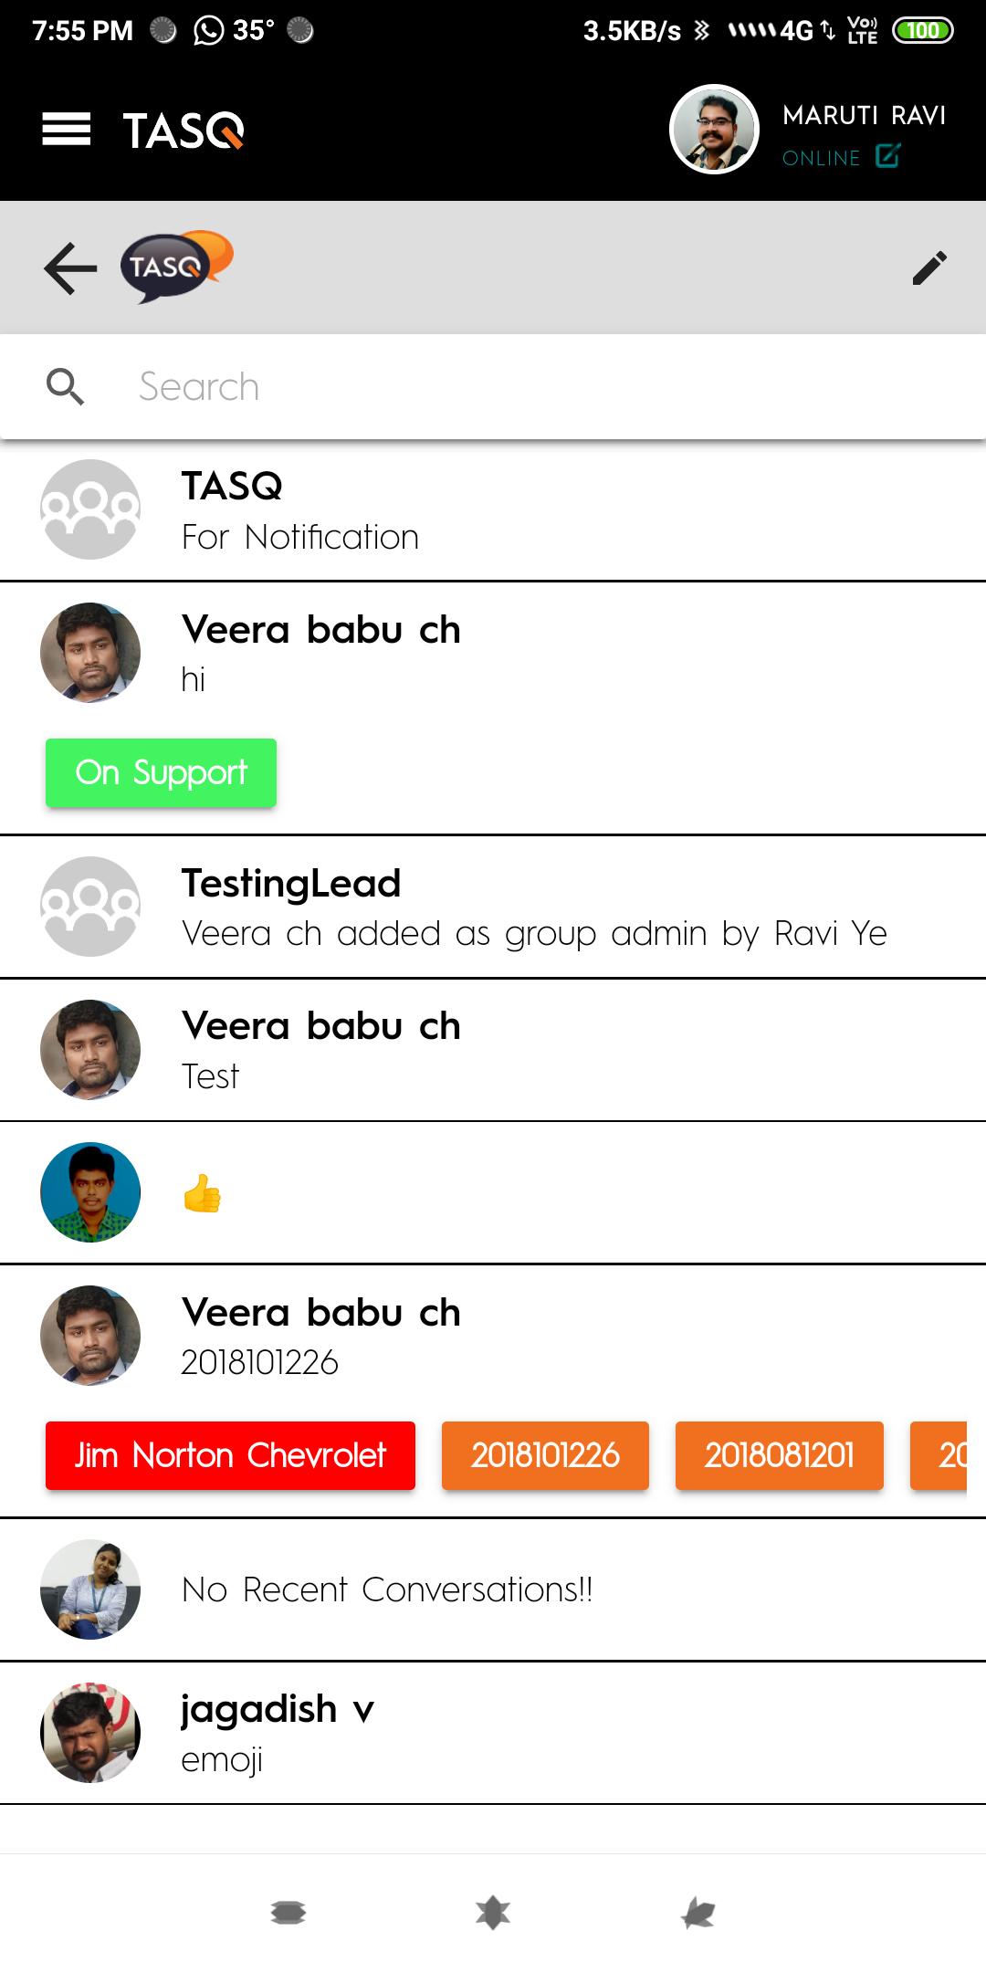Tap the TASQ chat bubble logo
Image resolution: width=986 pixels, height=1972 pixels.
[176, 267]
